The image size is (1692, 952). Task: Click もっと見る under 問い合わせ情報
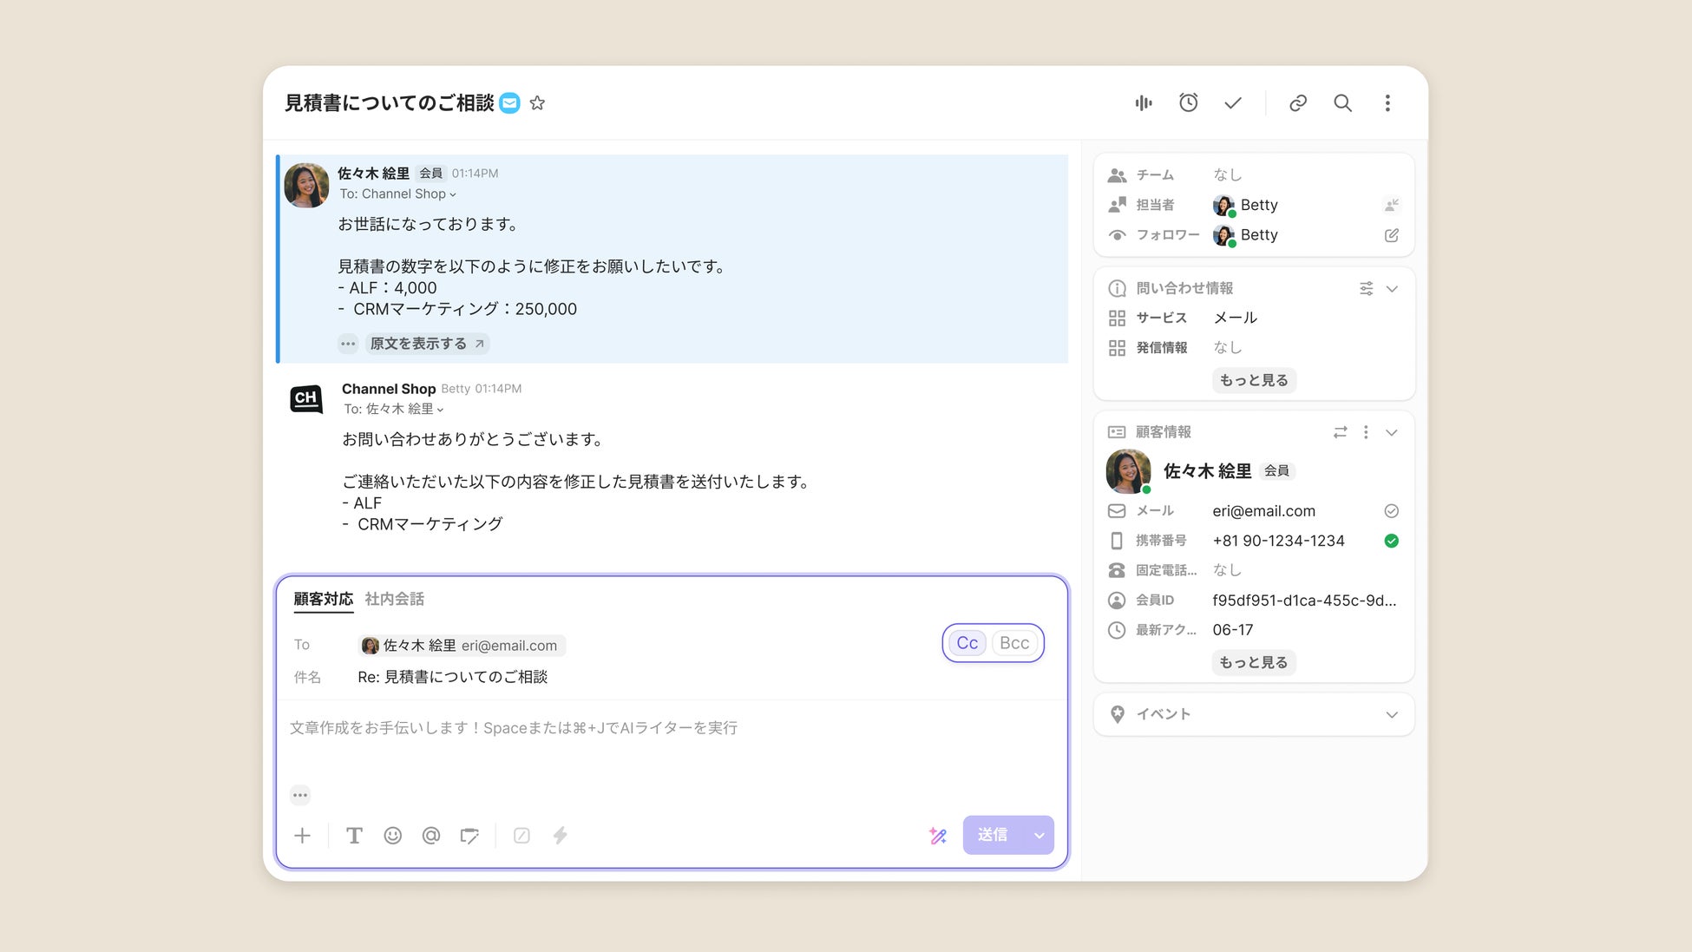click(x=1253, y=380)
